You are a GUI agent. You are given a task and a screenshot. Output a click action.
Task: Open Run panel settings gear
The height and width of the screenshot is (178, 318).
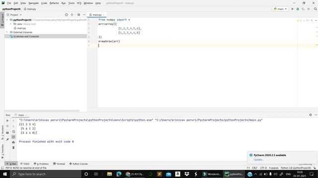tap(311, 115)
